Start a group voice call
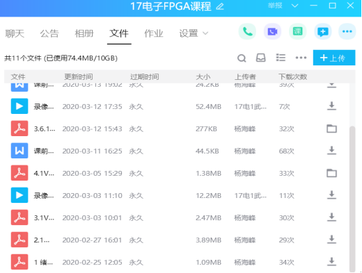The width and height of the screenshot is (362, 273). [x=247, y=31]
